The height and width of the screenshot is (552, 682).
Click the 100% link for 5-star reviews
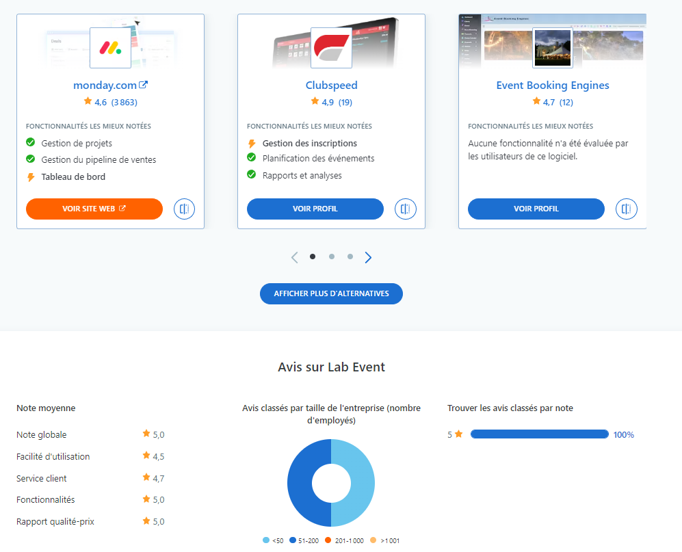point(624,434)
